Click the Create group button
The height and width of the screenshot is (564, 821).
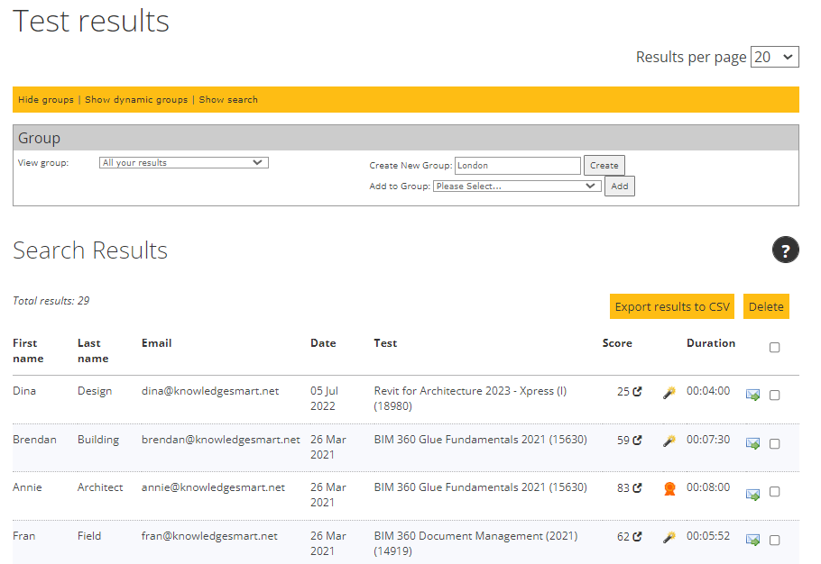click(x=604, y=165)
